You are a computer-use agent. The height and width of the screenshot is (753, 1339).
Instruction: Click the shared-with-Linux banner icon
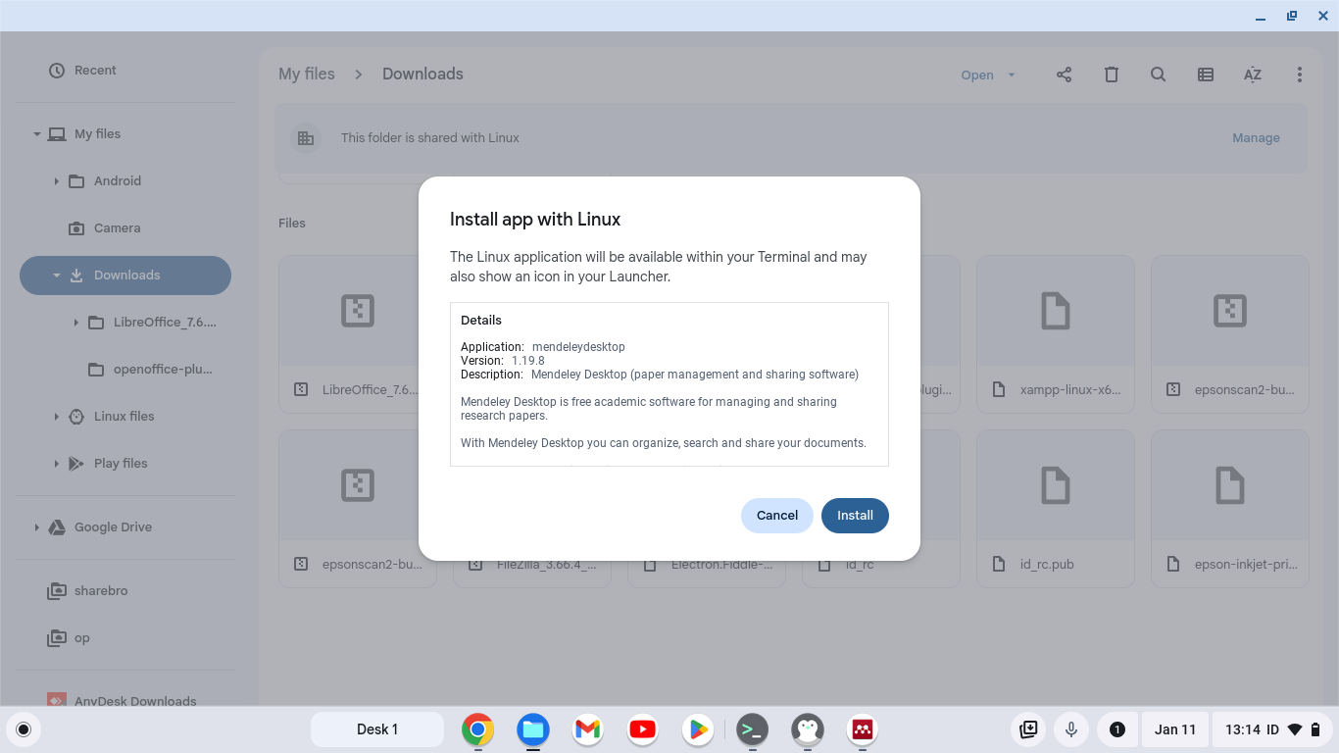click(x=306, y=138)
